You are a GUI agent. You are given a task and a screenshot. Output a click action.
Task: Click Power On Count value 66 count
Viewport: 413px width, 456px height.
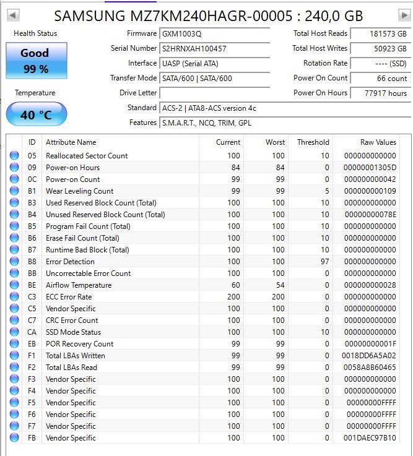[381, 78]
